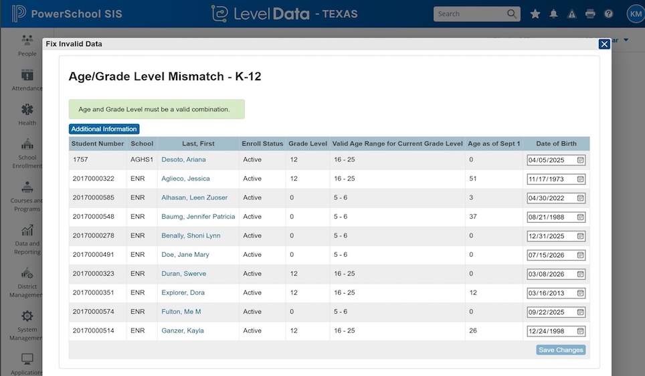Open calendar picker for Benally, Shoni birthdate
Screen dimensions: 645x376
580,236
